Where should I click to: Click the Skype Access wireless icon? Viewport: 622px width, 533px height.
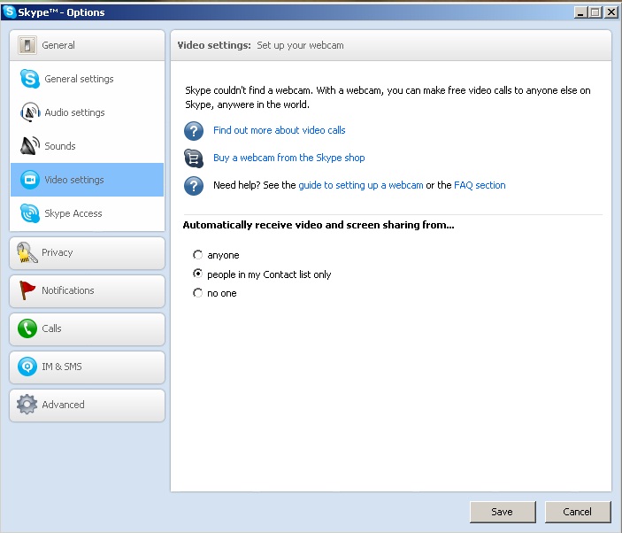coord(30,213)
